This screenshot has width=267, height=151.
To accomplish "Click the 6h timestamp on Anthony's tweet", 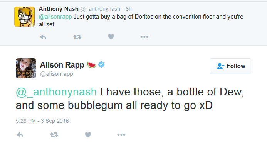I will (129, 9).
